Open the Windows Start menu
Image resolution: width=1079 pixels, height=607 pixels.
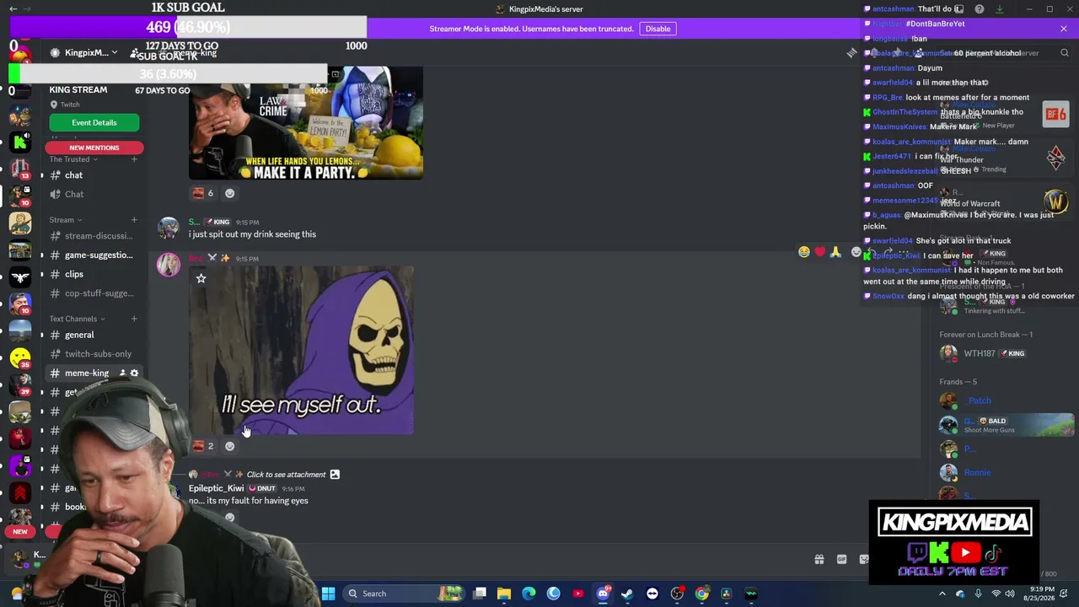[x=328, y=594]
